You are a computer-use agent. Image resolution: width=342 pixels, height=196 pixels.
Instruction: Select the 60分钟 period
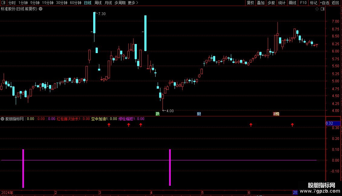tap(75, 3)
